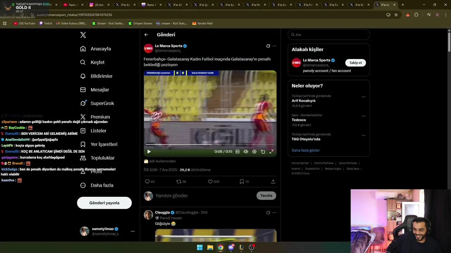Click the page vertical scrollbar
Viewport: 451px width, 253px height.
pos(449,41)
